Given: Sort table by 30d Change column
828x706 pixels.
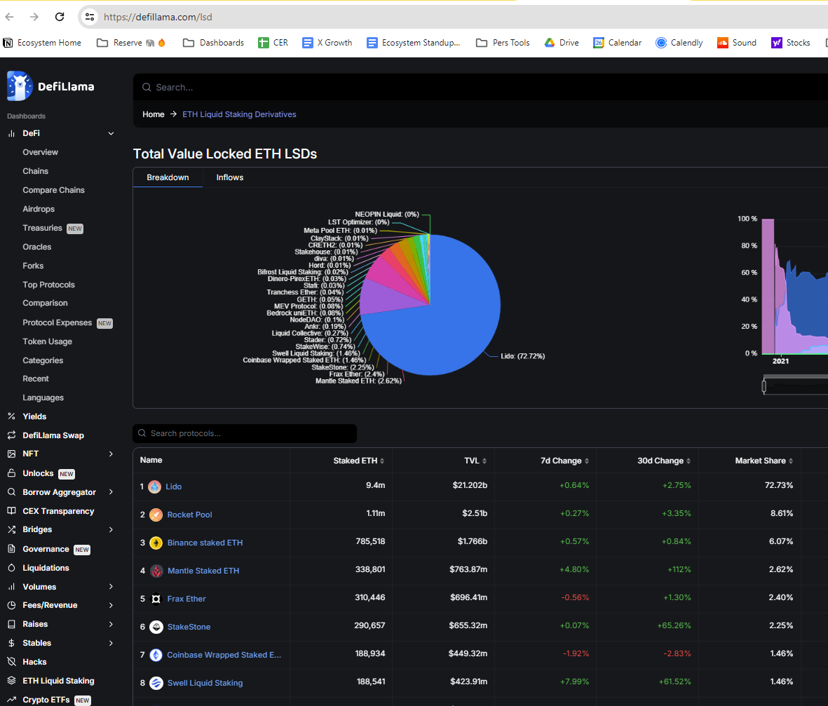Looking at the screenshot, I should [x=664, y=461].
